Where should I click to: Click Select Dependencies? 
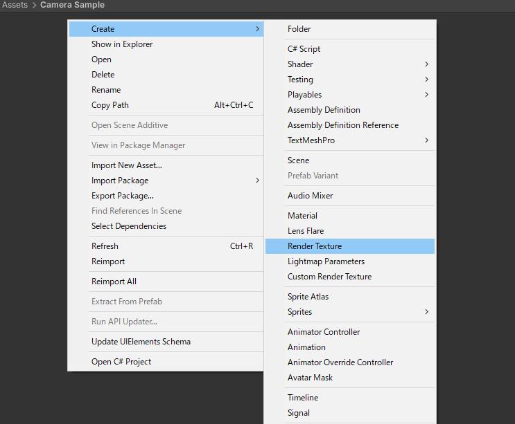tap(166, 226)
